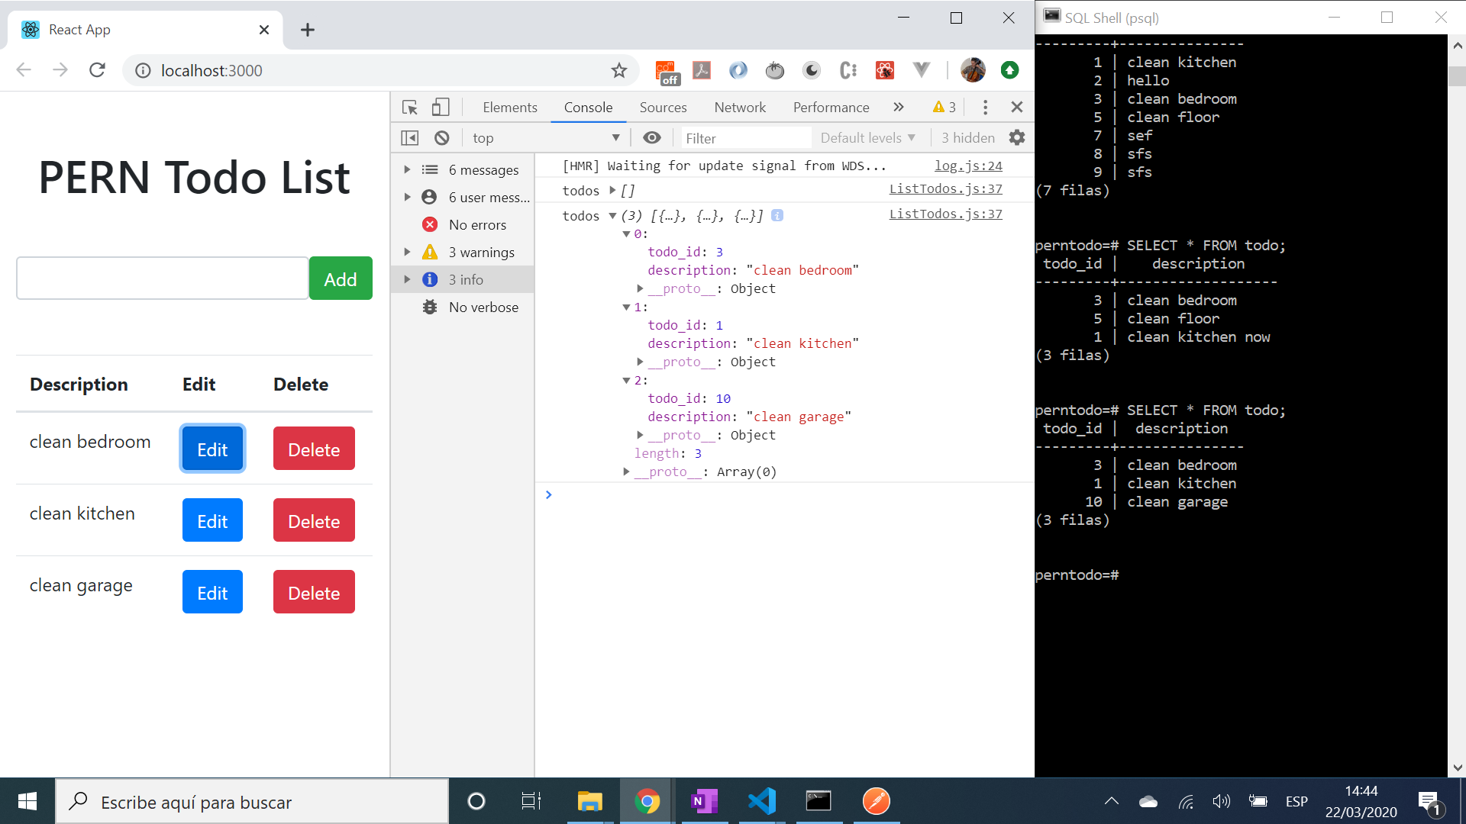Switch to the Elements tab

[509, 108]
